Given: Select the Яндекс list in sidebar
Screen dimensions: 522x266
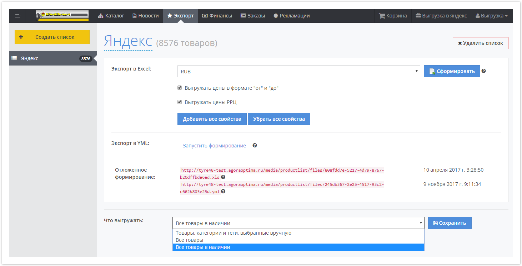Looking at the screenshot, I should coord(53,58).
